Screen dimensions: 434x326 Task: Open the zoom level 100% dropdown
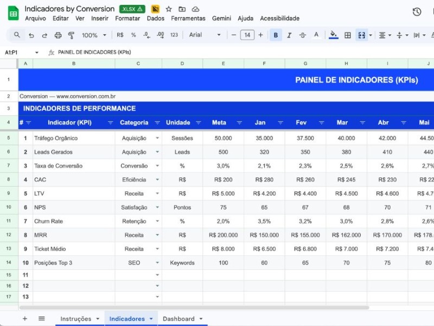pos(93,35)
